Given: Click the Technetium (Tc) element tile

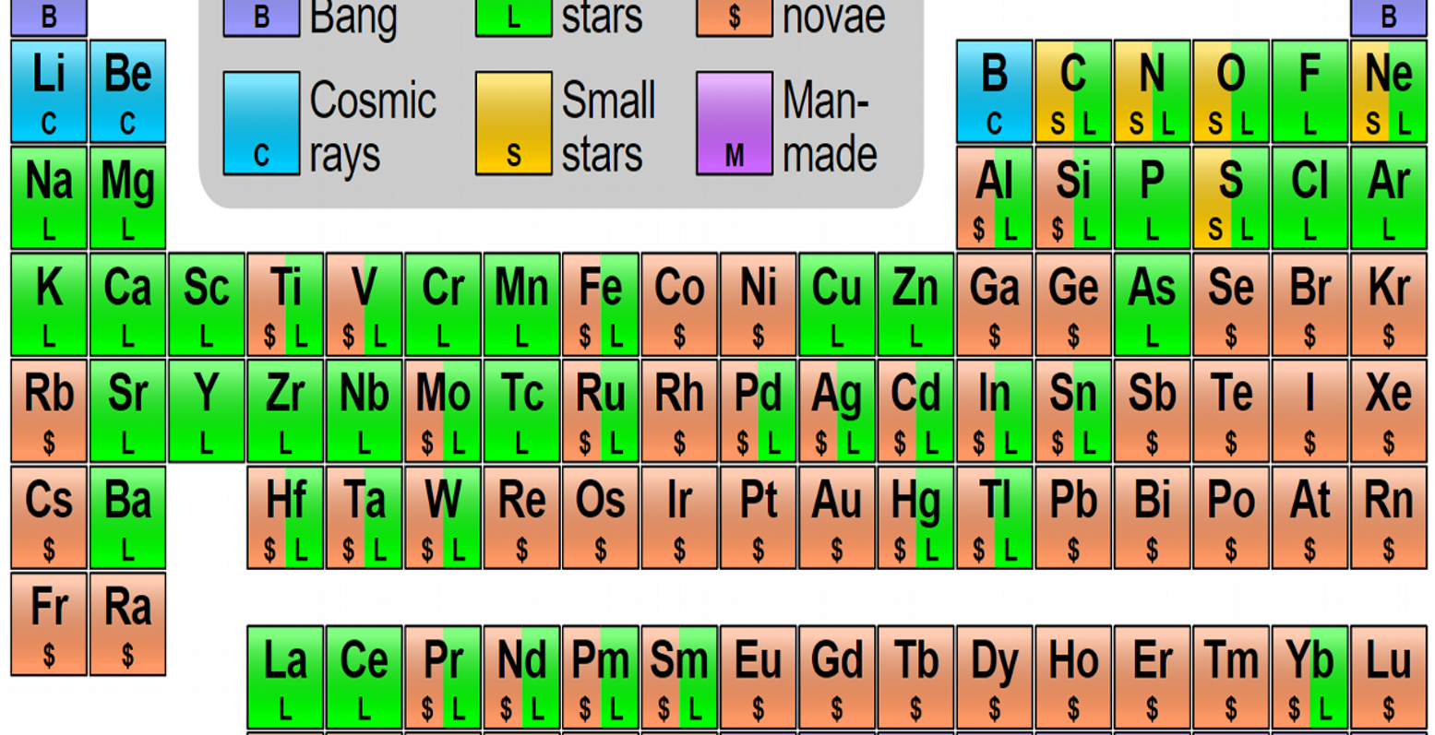Looking at the screenshot, I should tap(521, 411).
